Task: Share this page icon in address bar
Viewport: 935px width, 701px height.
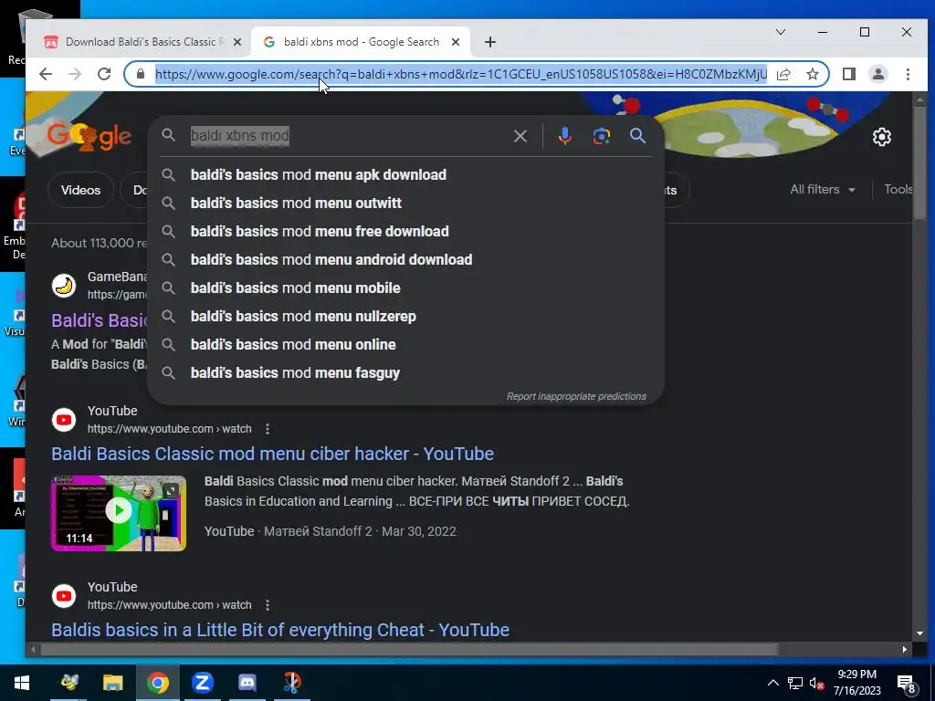Action: [783, 74]
